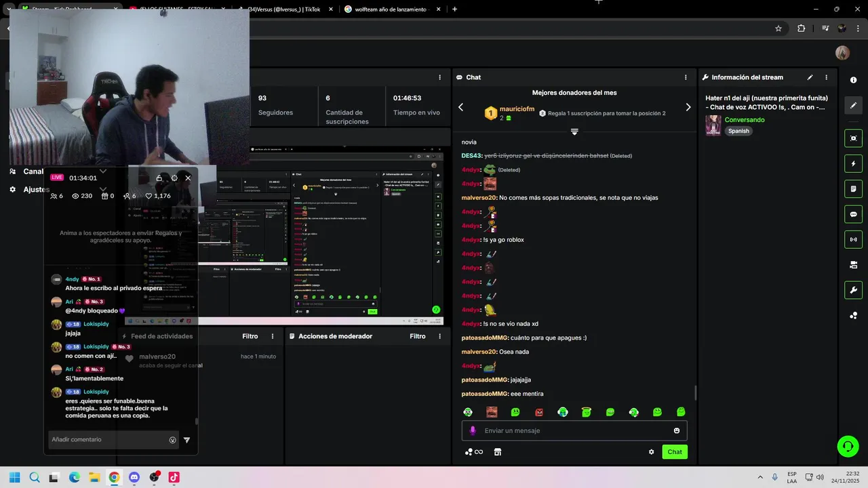Select the red angry emote
The width and height of the screenshot is (868, 488).
point(539,412)
